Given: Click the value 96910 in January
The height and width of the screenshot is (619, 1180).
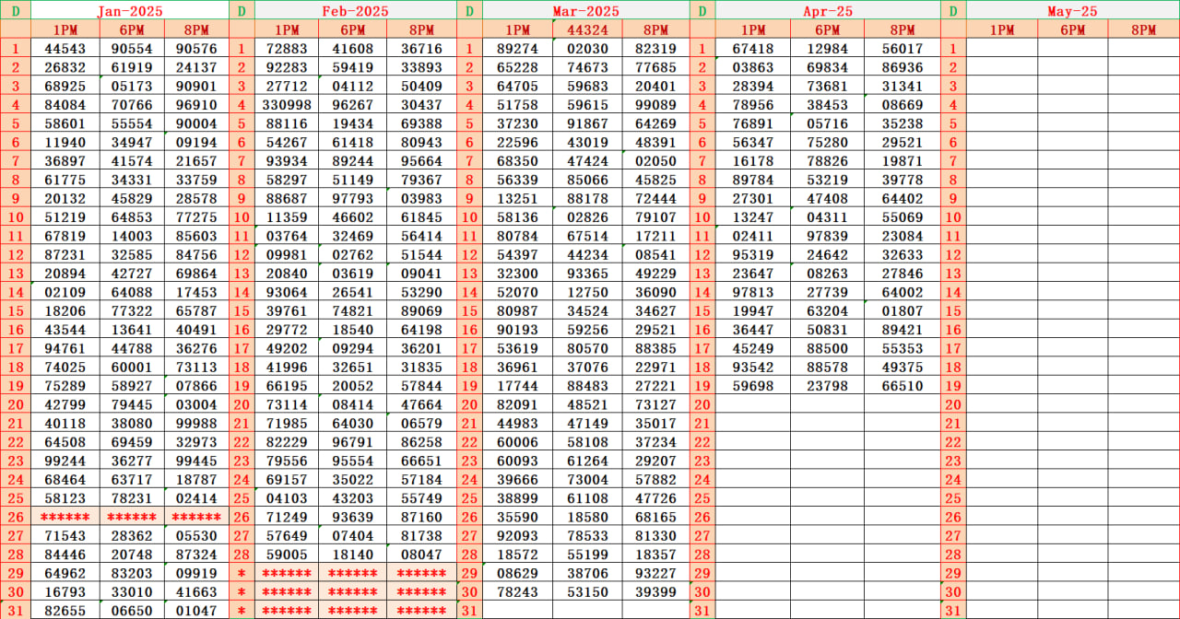Looking at the screenshot, I should click(196, 105).
